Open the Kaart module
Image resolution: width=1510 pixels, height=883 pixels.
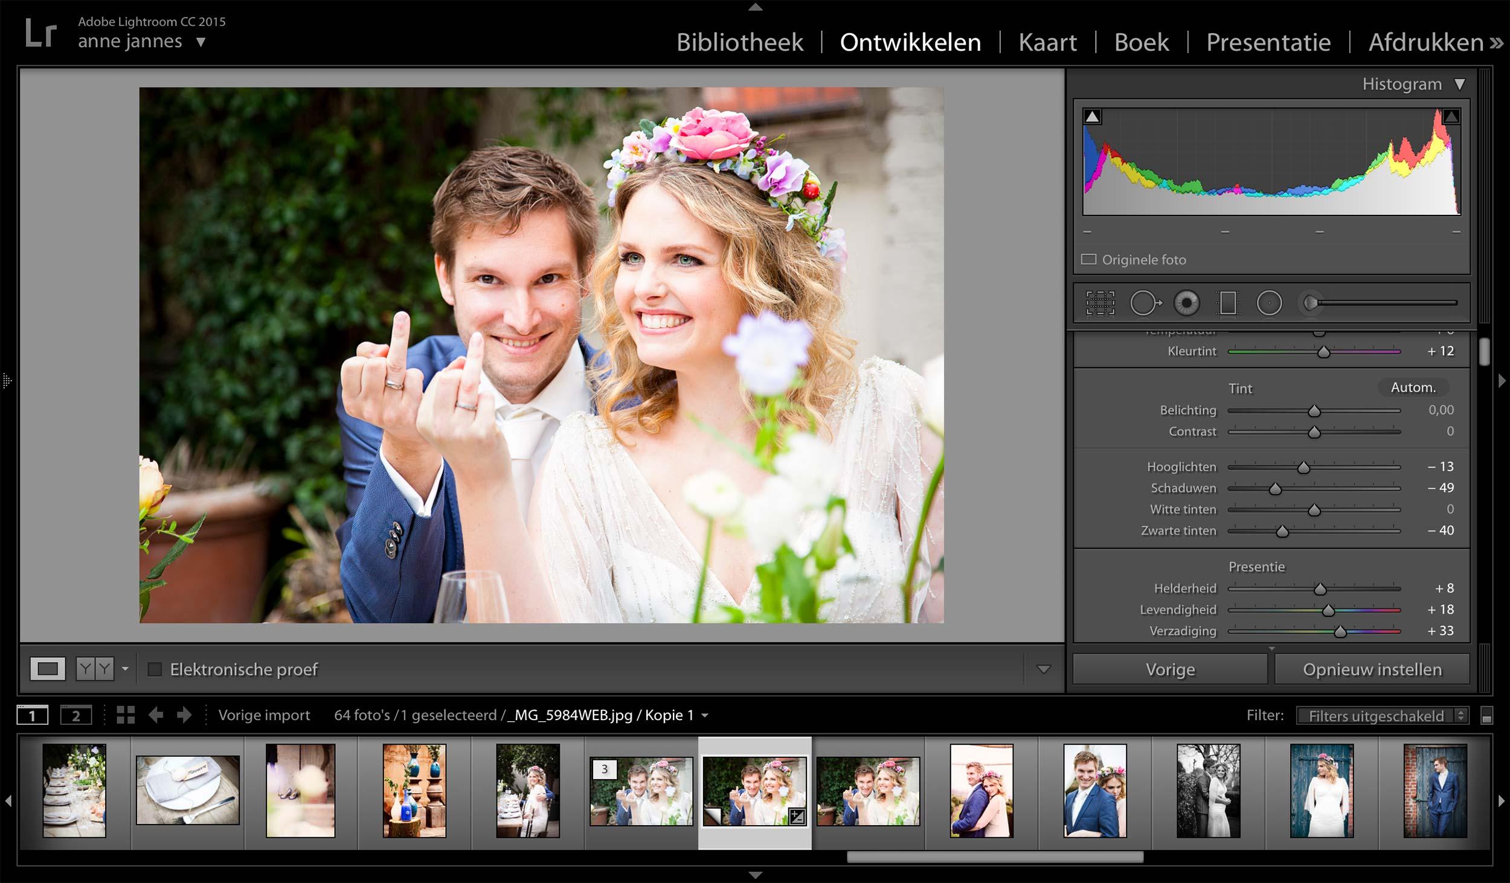click(1047, 42)
